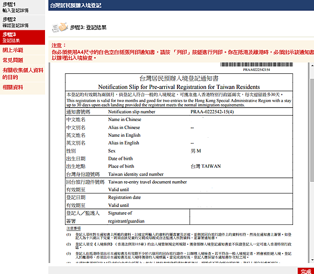The width and height of the screenshot is (314, 274).
Task: Click the scrollbar up arrow
Action: tap(312, 65)
